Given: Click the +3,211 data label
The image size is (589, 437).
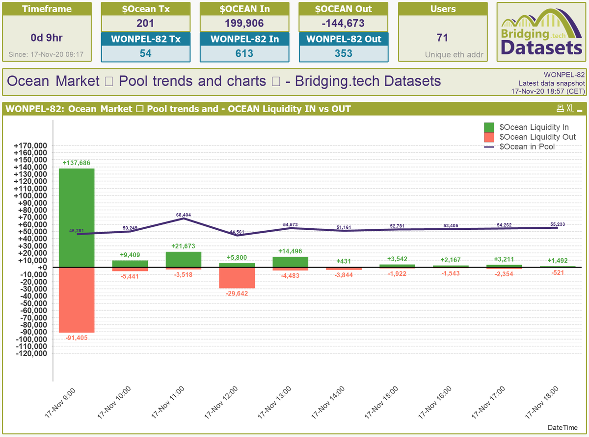Looking at the screenshot, I should click(505, 259).
